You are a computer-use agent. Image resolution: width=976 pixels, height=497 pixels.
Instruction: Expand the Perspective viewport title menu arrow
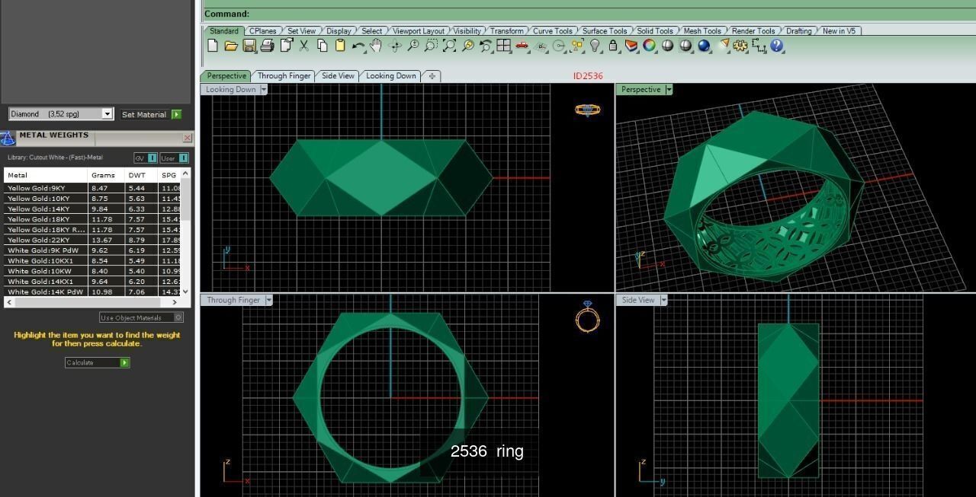[669, 90]
